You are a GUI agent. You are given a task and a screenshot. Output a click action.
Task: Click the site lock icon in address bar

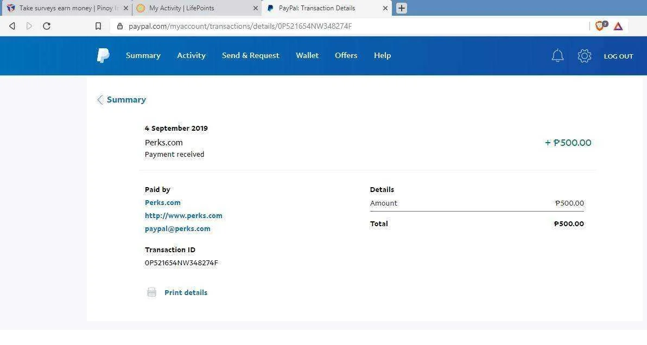pos(119,26)
